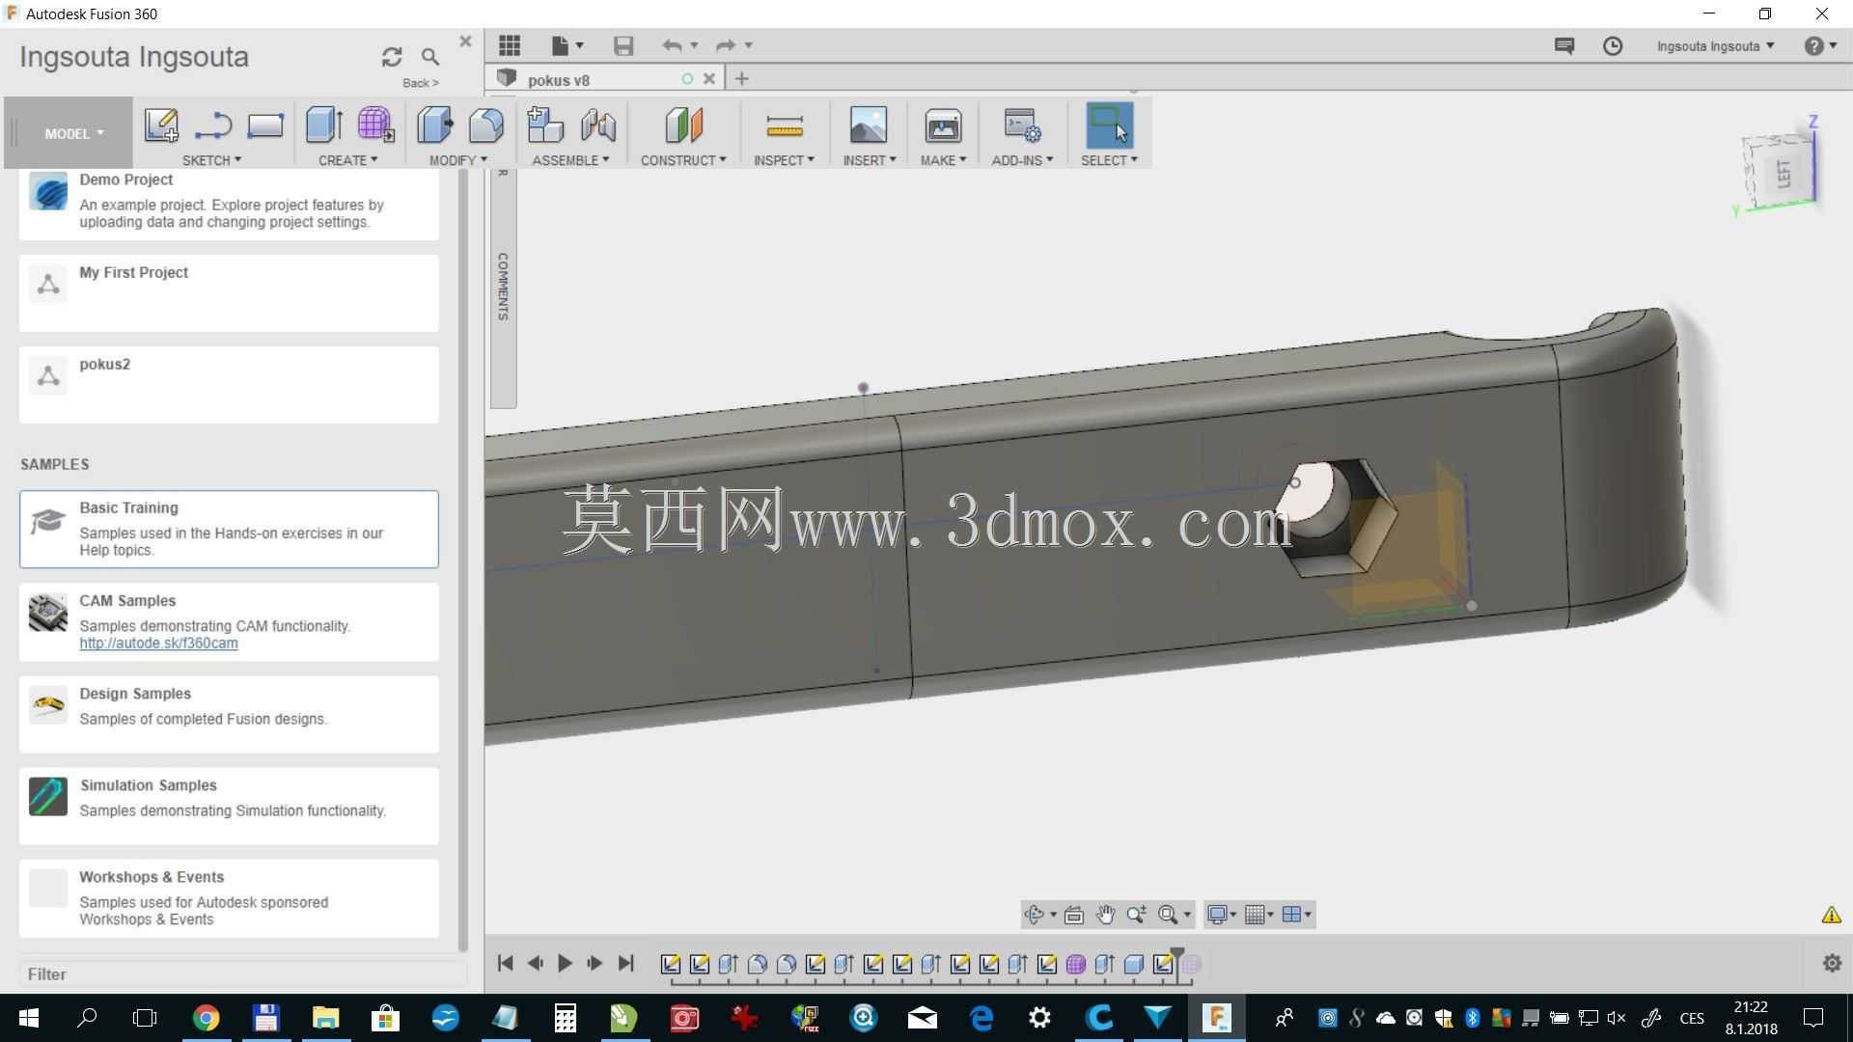Open the job status clock icon

(1613, 45)
